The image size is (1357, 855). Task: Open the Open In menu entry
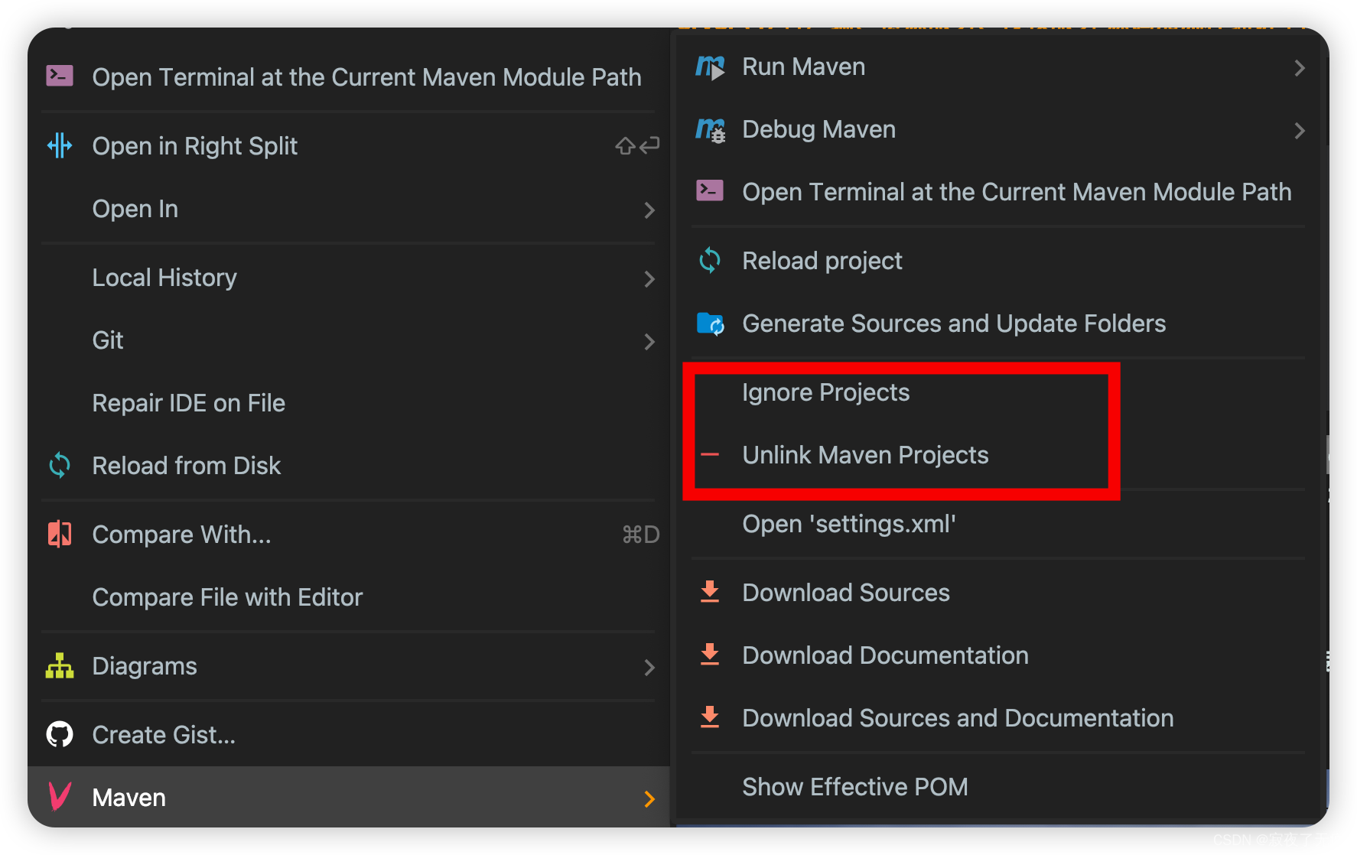[x=349, y=208]
